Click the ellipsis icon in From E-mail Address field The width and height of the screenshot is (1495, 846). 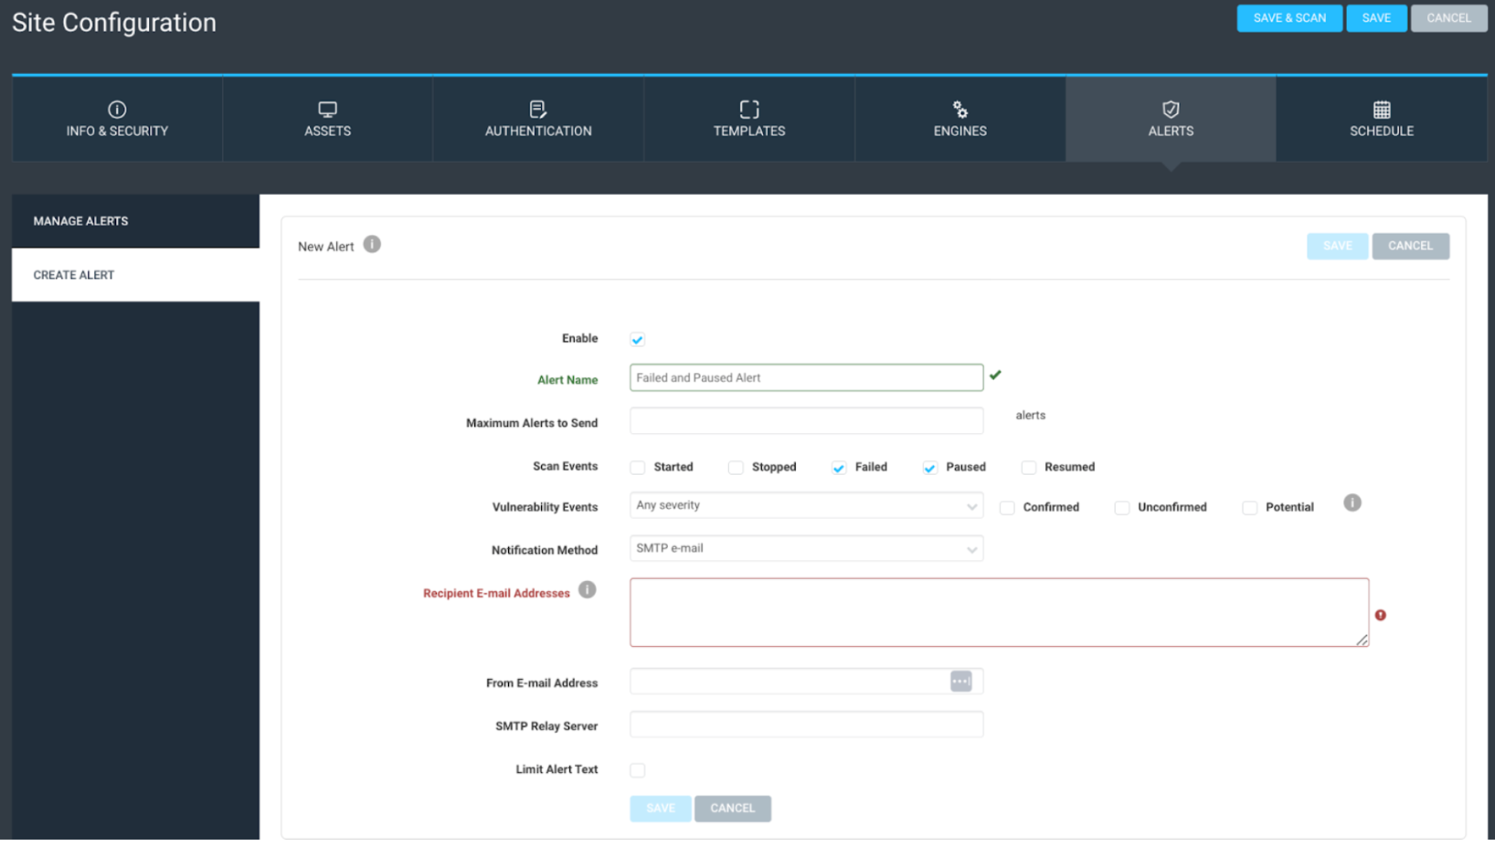point(960,682)
